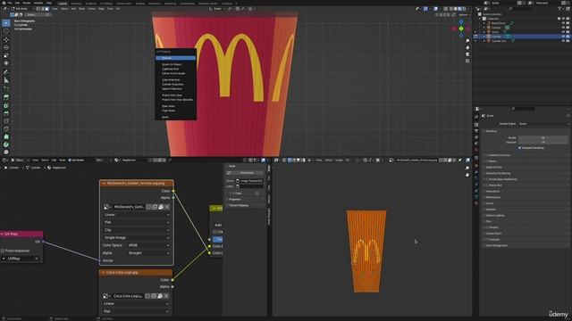Image resolution: width=572 pixels, height=321 pixels.
Task: Click McDonald's image name field in node
Action: tap(129, 207)
